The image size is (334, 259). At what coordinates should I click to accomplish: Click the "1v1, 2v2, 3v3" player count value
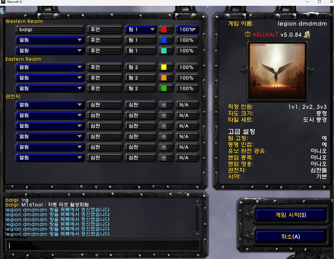(x=308, y=107)
